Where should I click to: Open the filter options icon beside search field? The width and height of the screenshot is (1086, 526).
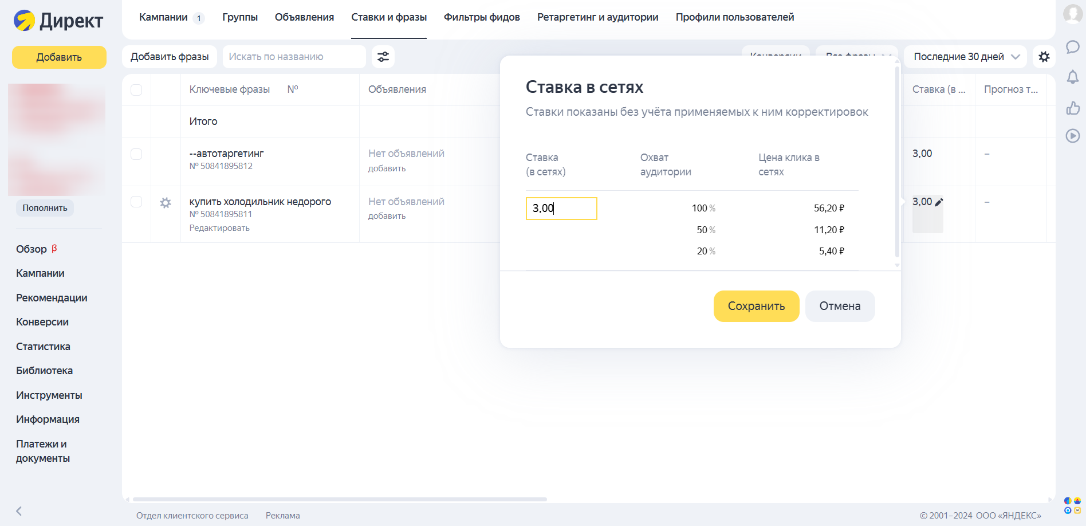(x=383, y=57)
